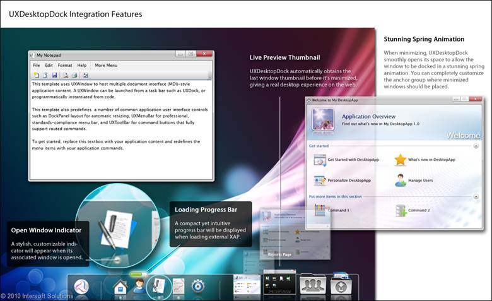492x301 pixels.
Task: Open the Edit menu in My Notepad
Action: click(49, 65)
